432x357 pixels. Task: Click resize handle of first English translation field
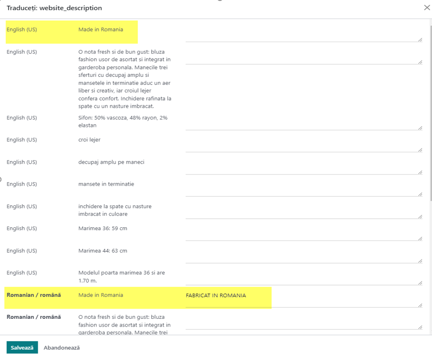[420, 40]
